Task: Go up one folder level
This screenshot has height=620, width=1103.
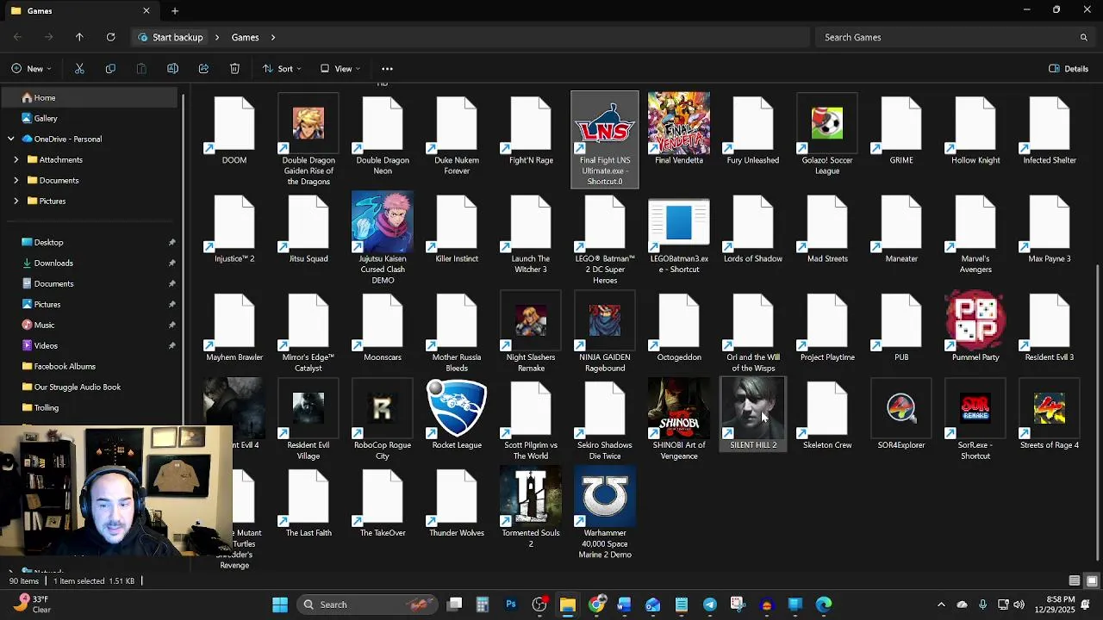Action: pos(79,37)
